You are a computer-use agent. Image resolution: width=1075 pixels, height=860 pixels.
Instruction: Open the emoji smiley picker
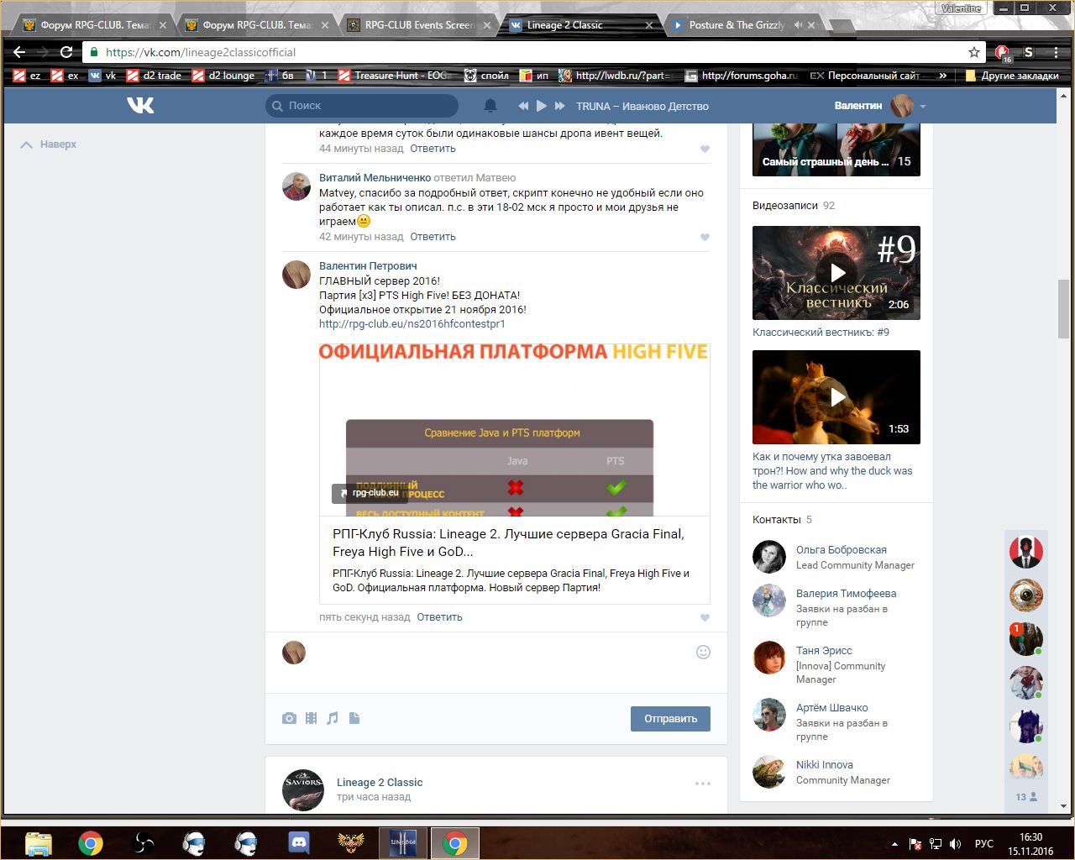704,652
